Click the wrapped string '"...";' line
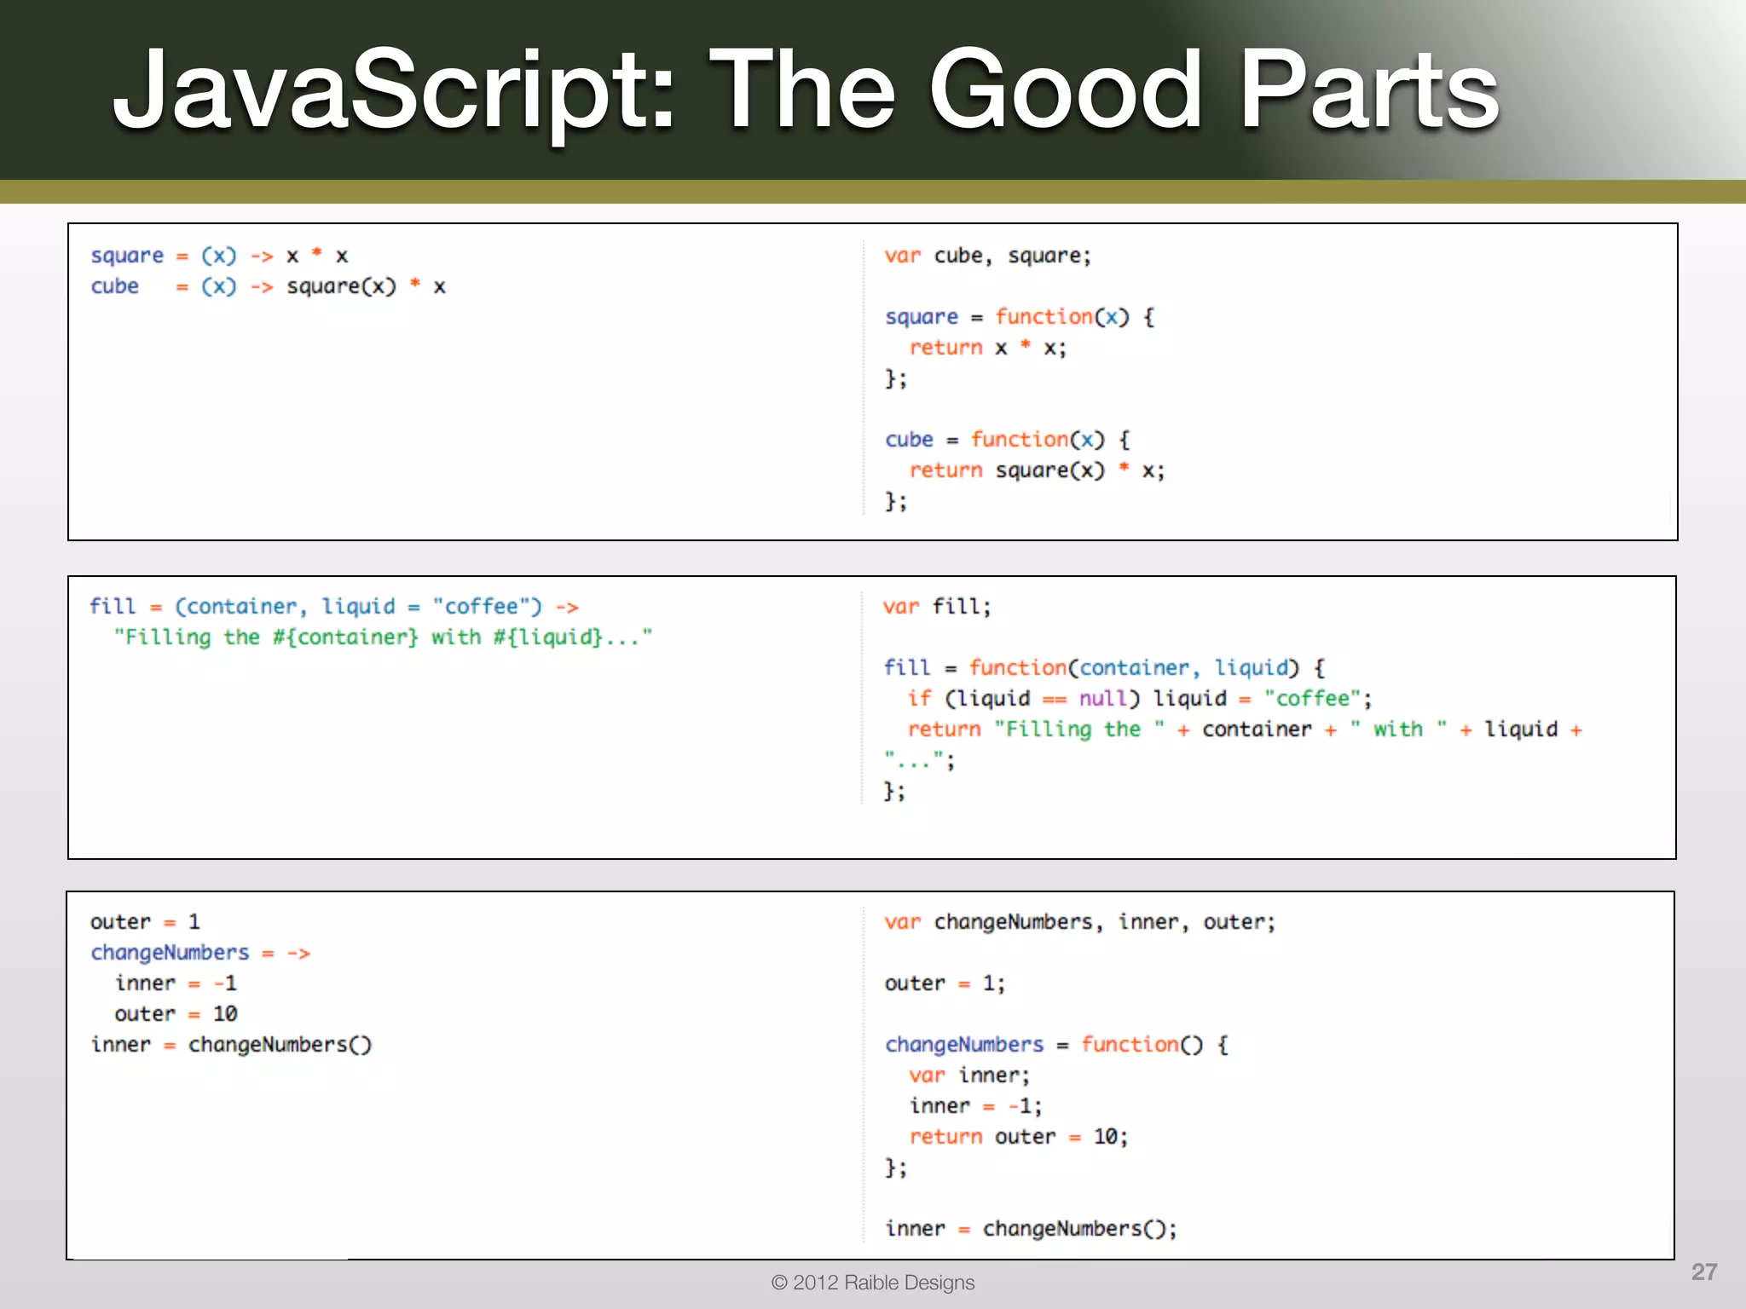1746x1309 pixels. click(x=919, y=759)
